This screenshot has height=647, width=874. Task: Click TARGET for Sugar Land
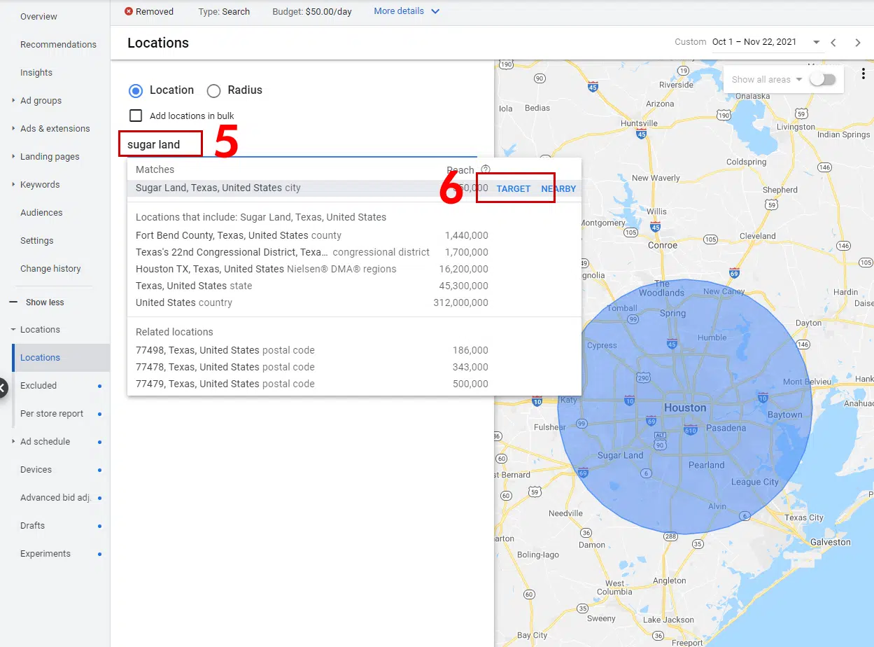tap(514, 189)
